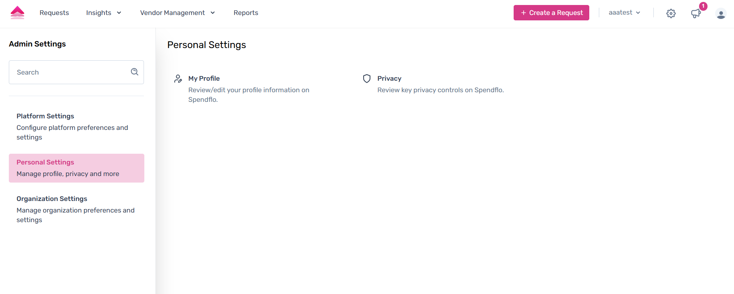Viewport: 734px width, 294px height.
Task: Click the My Profile person icon
Action: (178, 79)
